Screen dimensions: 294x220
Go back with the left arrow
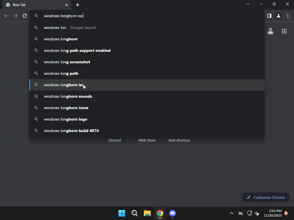[6, 16]
